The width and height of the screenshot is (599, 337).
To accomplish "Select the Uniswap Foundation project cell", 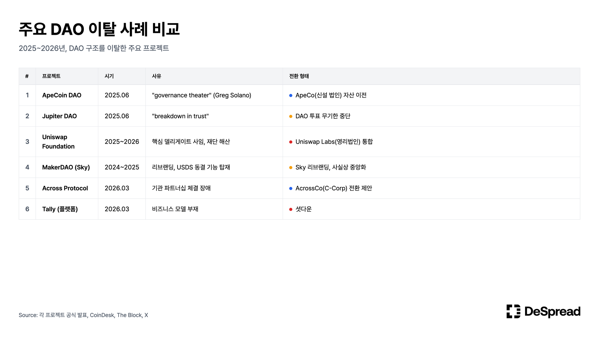I will pyautogui.click(x=58, y=142).
